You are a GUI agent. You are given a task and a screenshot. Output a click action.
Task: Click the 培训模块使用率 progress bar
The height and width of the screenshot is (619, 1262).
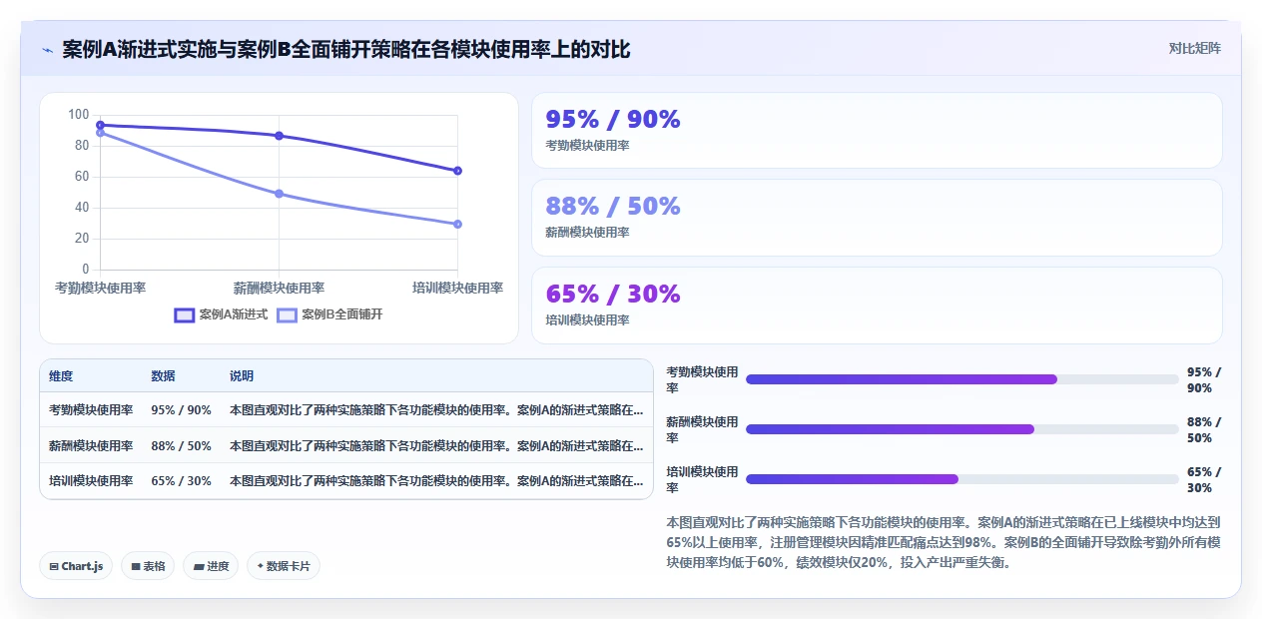pos(962,479)
